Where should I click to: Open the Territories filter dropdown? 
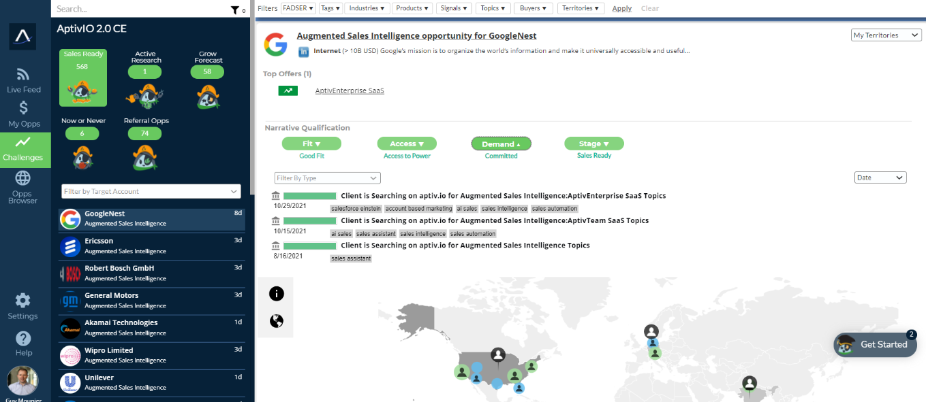tap(581, 8)
